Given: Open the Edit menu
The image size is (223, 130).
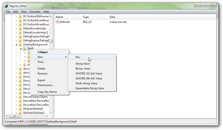Looking at the screenshot, I should point(15,11).
